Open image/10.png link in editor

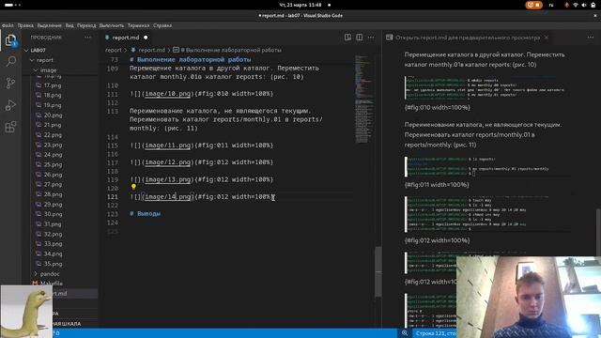[x=167, y=94]
